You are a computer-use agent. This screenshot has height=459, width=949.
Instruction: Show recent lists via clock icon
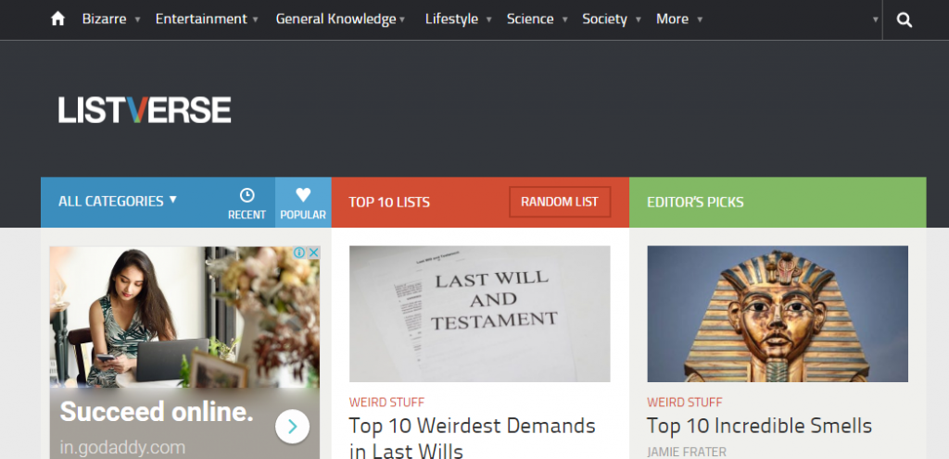(247, 203)
